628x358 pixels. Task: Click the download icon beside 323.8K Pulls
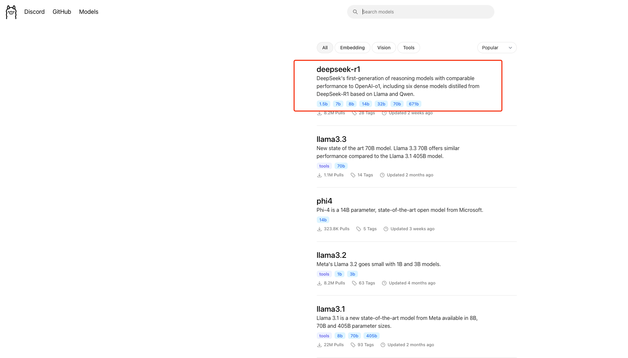[319, 229]
